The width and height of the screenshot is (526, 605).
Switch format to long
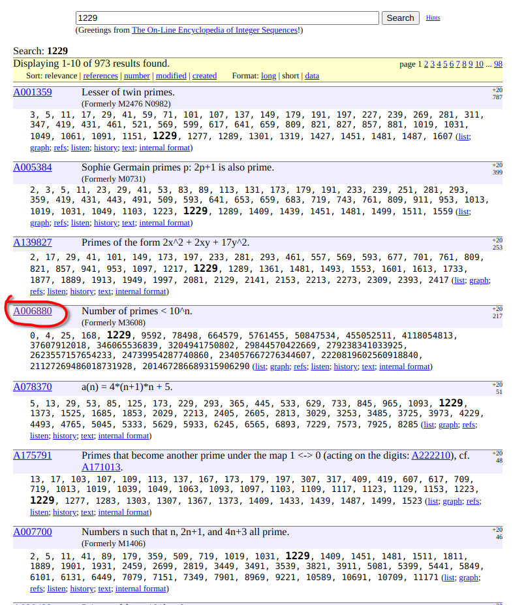coord(268,76)
